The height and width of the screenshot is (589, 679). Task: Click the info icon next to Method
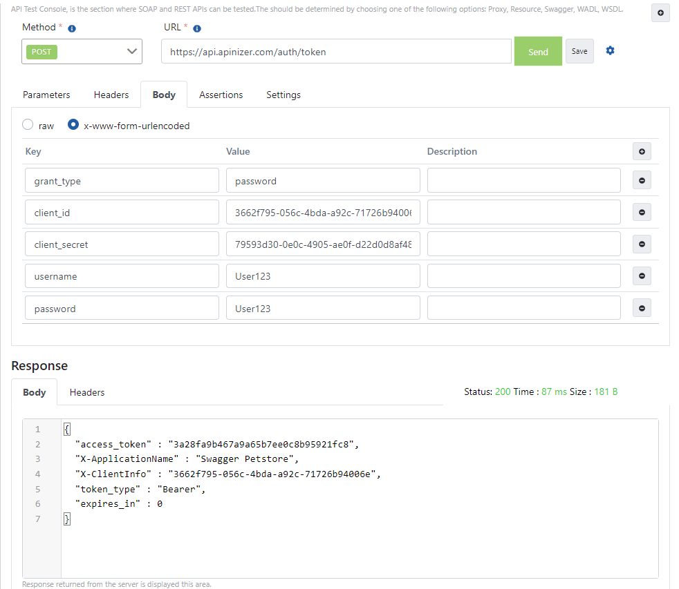pos(72,27)
